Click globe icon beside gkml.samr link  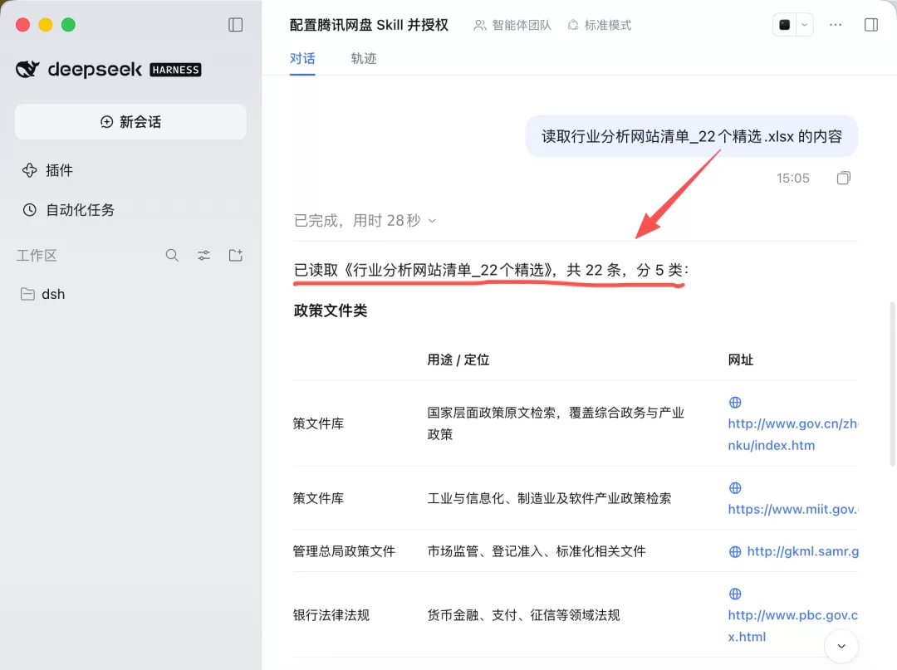[735, 551]
